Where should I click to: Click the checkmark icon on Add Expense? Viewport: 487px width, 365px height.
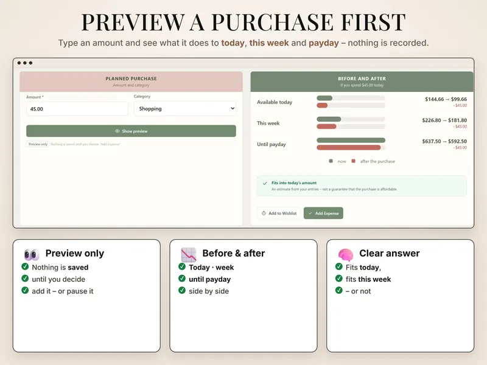(x=310, y=214)
